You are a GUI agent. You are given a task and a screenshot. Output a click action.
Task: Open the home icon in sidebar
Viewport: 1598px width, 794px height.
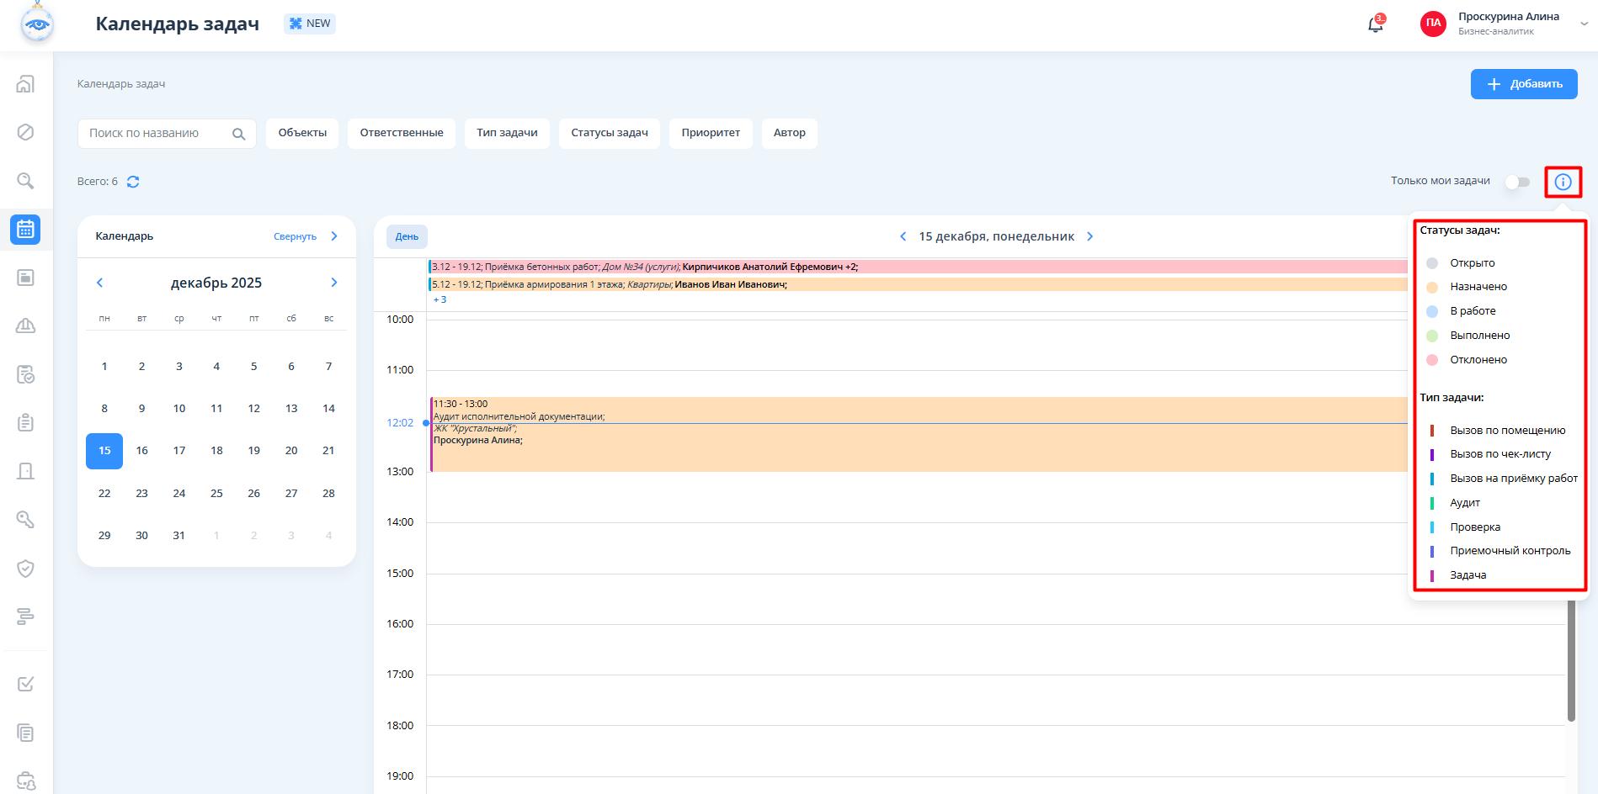[26, 84]
